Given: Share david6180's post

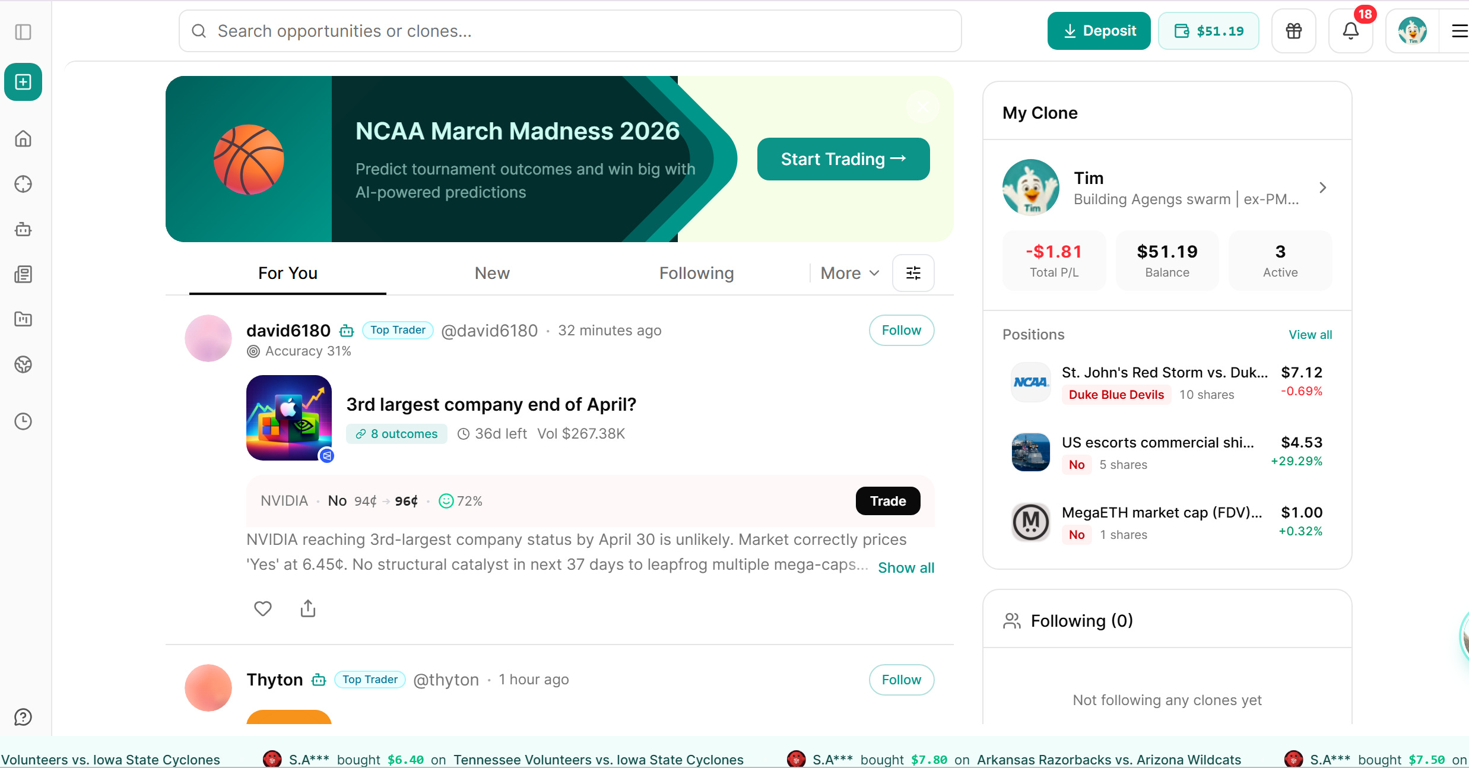Looking at the screenshot, I should pos(307,608).
